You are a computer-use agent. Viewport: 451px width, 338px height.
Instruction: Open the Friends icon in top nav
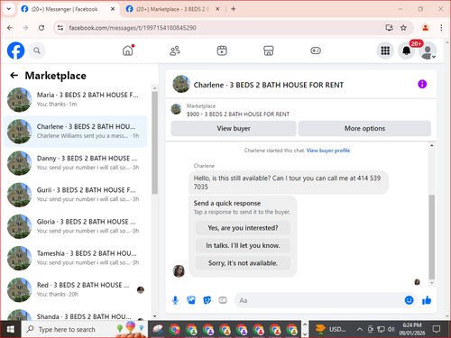[x=175, y=50]
